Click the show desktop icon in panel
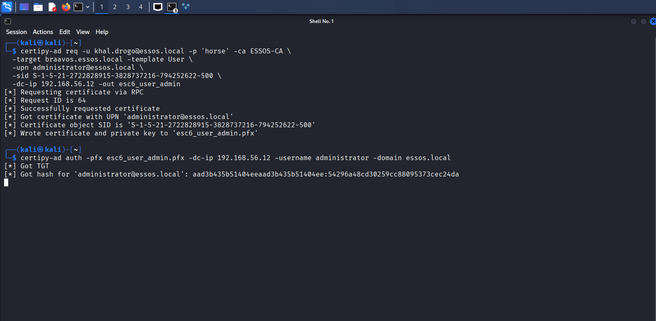Image resolution: width=656 pixels, height=321 pixels. pos(24,7)
